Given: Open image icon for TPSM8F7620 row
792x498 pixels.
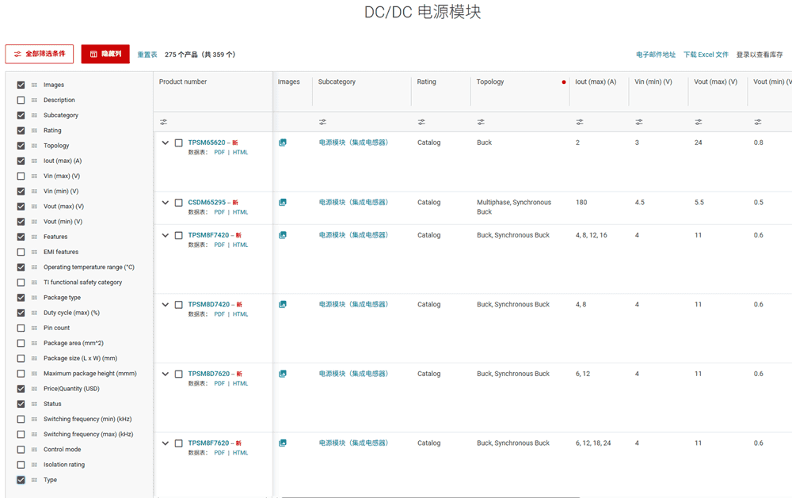Looking at the screenshot, I should point(283,443).
